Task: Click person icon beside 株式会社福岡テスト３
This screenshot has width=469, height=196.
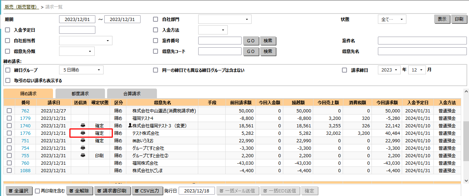Action: (130, 126)
